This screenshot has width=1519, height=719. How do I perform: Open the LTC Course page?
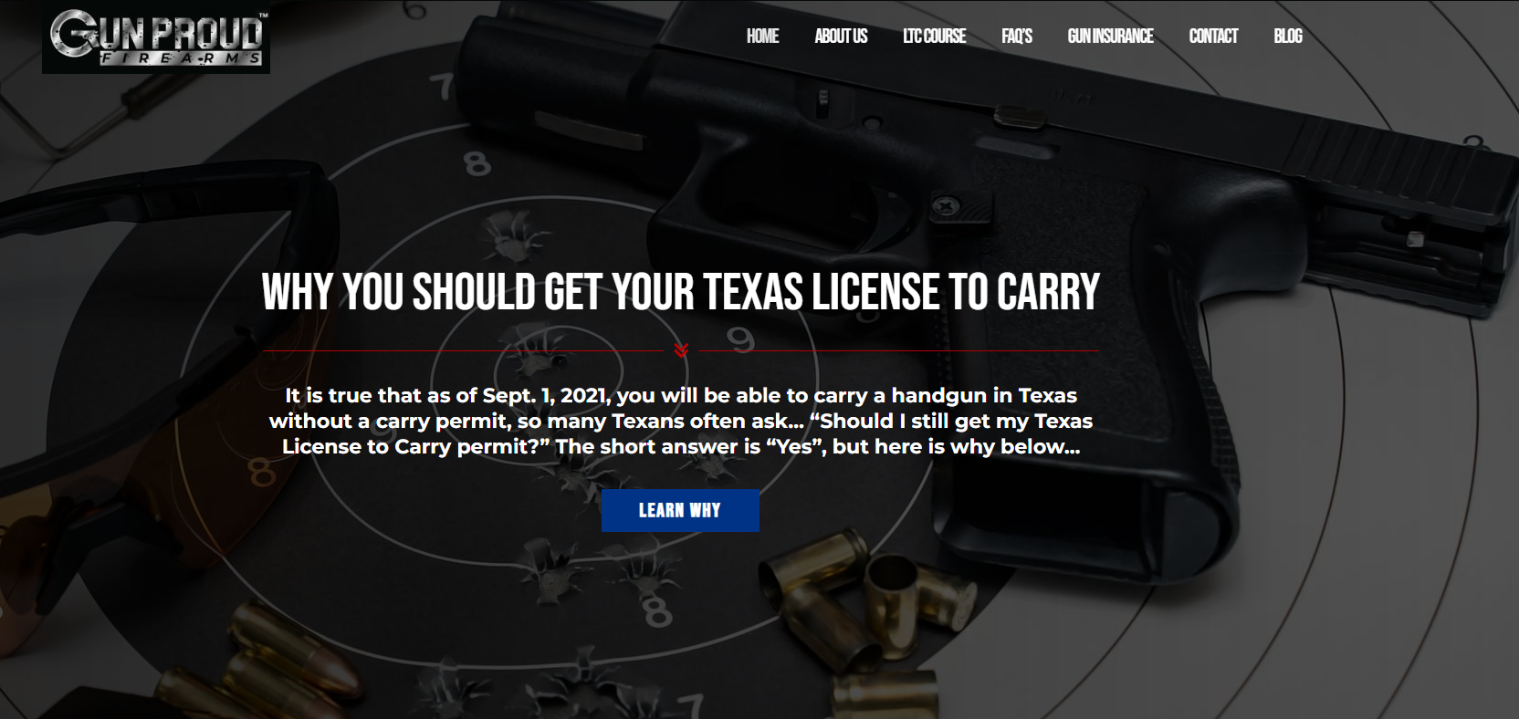(x=934, y=36)
